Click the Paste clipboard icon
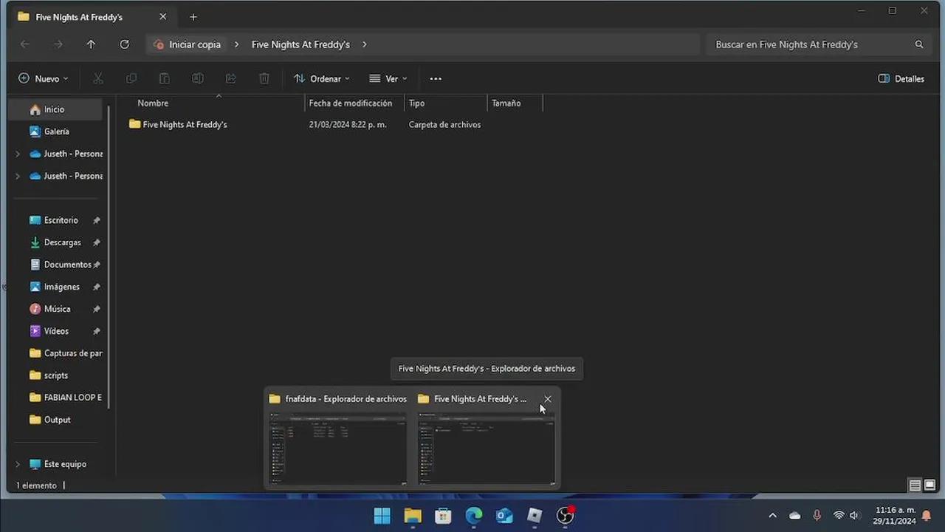The height and width of the screenshot is (532, 945). pos(165,78)
